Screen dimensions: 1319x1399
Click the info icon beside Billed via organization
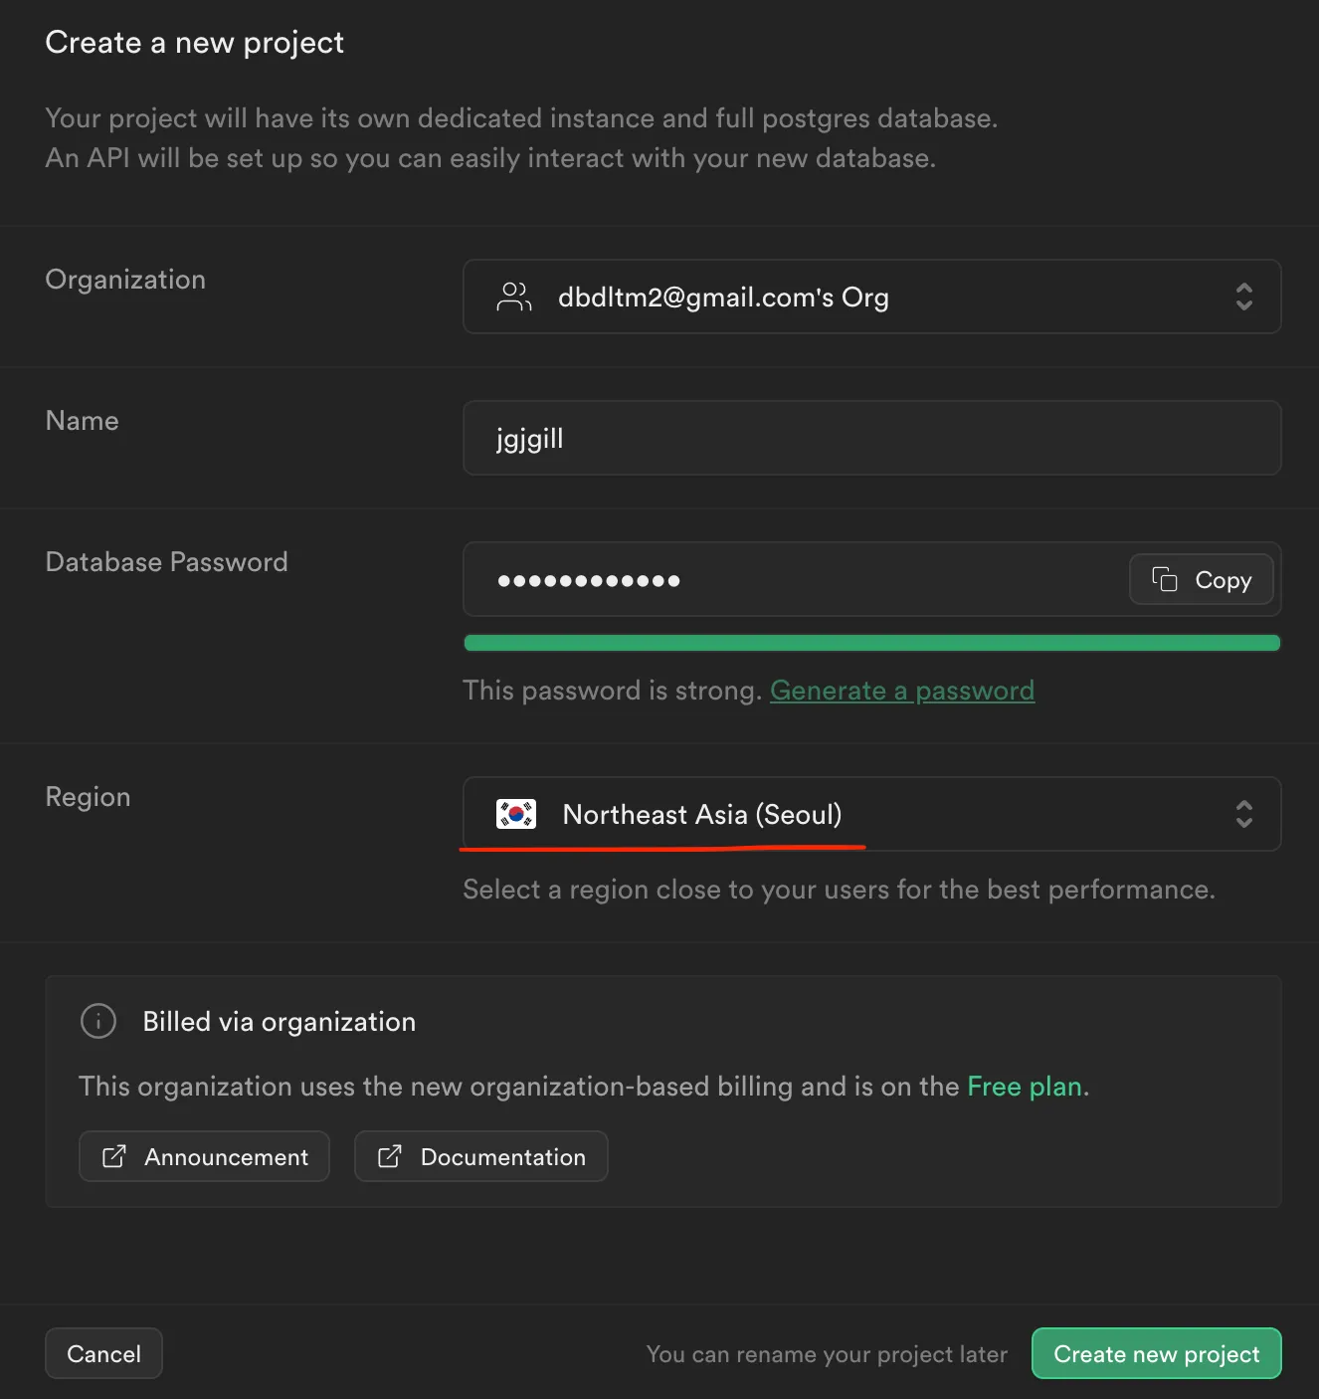pyautogui.click(x=98, y=1021)
